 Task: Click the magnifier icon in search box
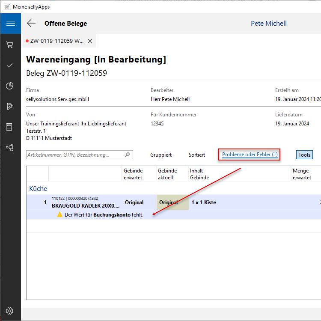point(127,155)
